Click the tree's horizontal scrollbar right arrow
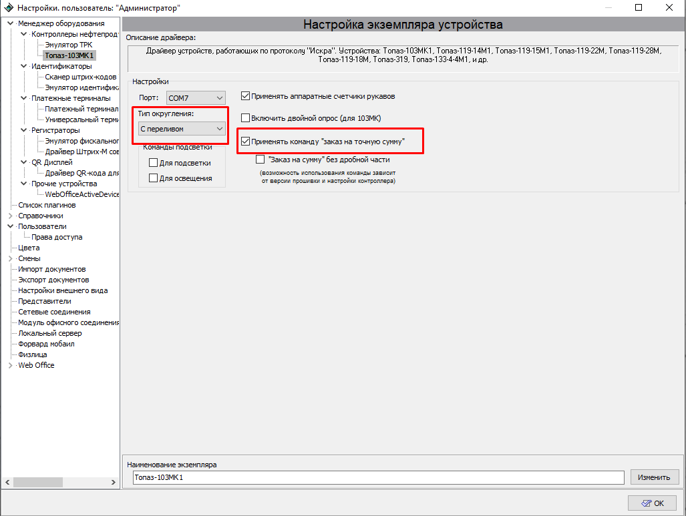Viewport: 686px width, 516px height. click(114, 482)
